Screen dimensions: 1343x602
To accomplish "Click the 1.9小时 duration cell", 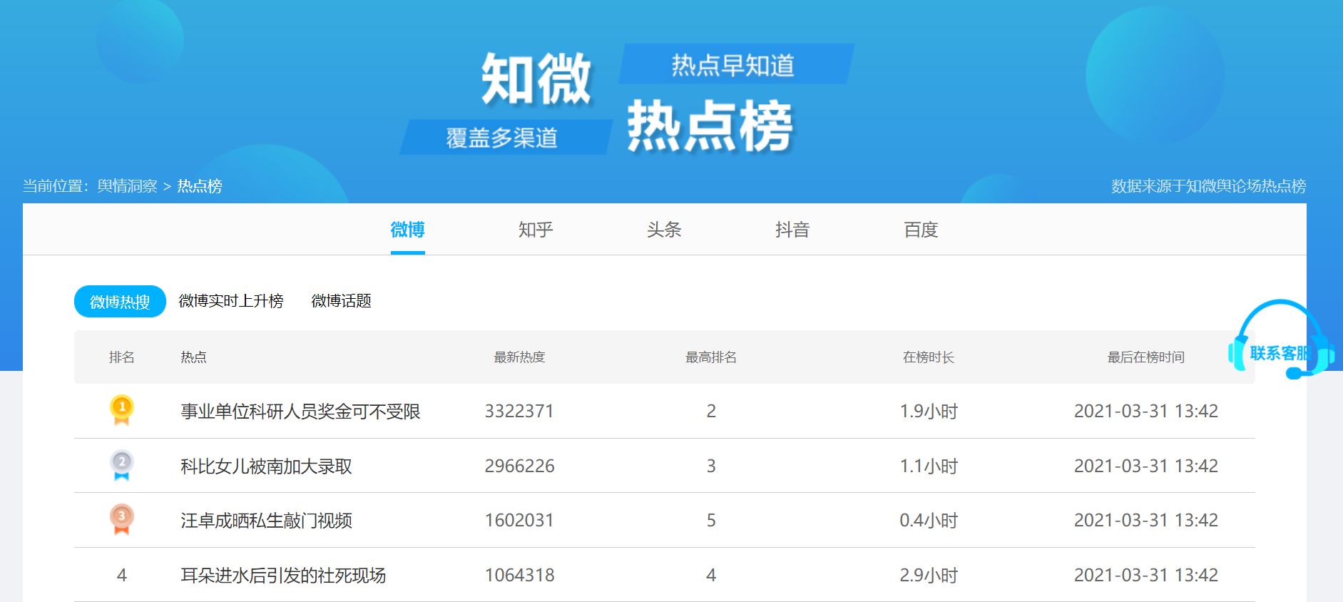I will tap(929, 412).
